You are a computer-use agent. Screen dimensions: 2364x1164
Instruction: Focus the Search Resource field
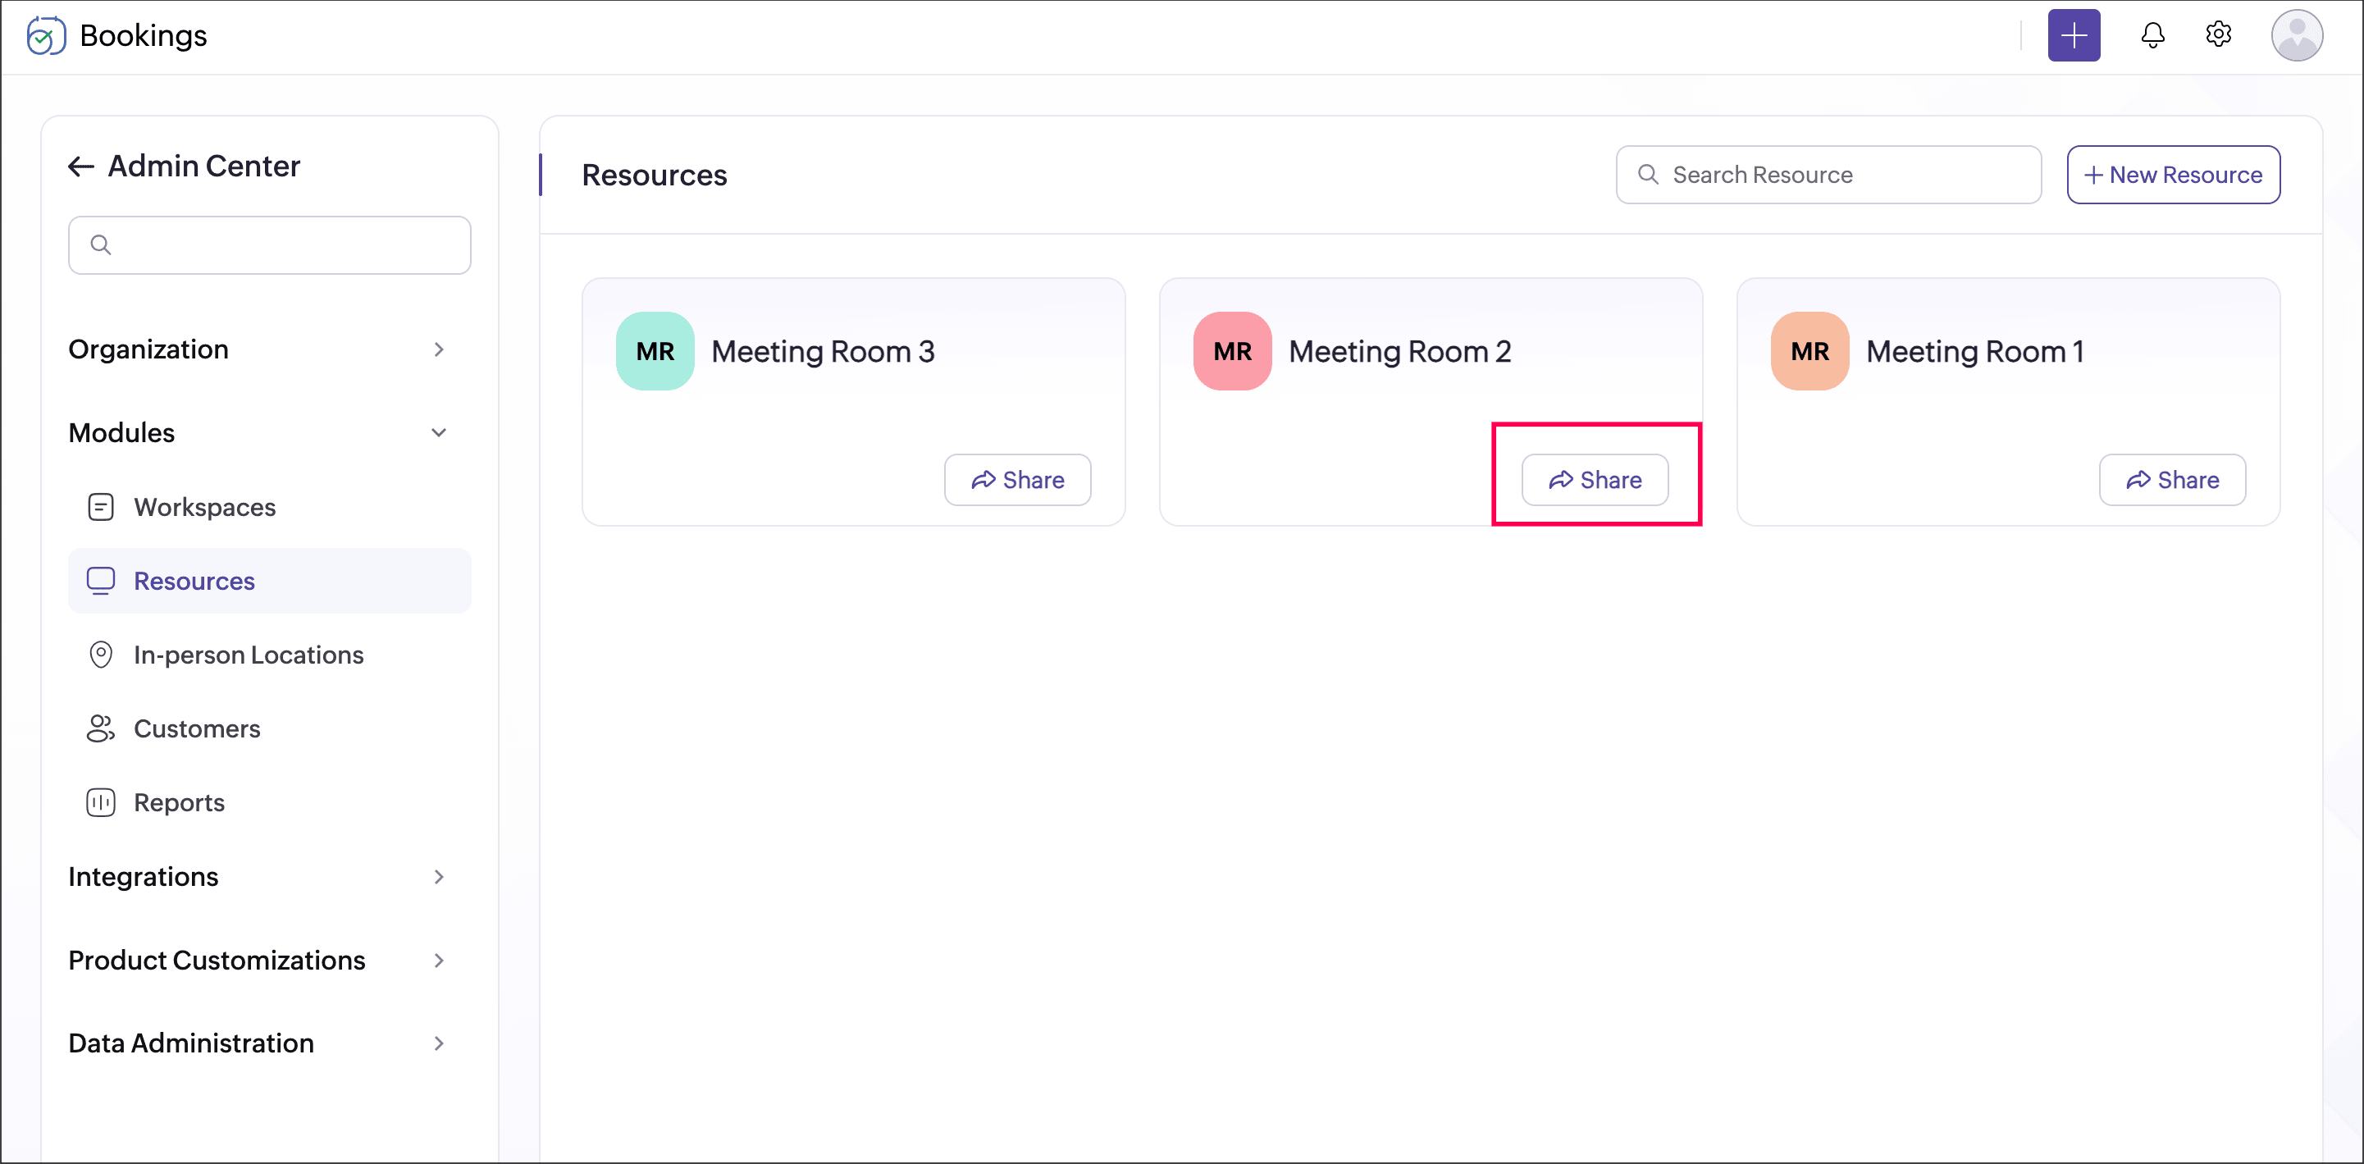(x=1828, y=175)
